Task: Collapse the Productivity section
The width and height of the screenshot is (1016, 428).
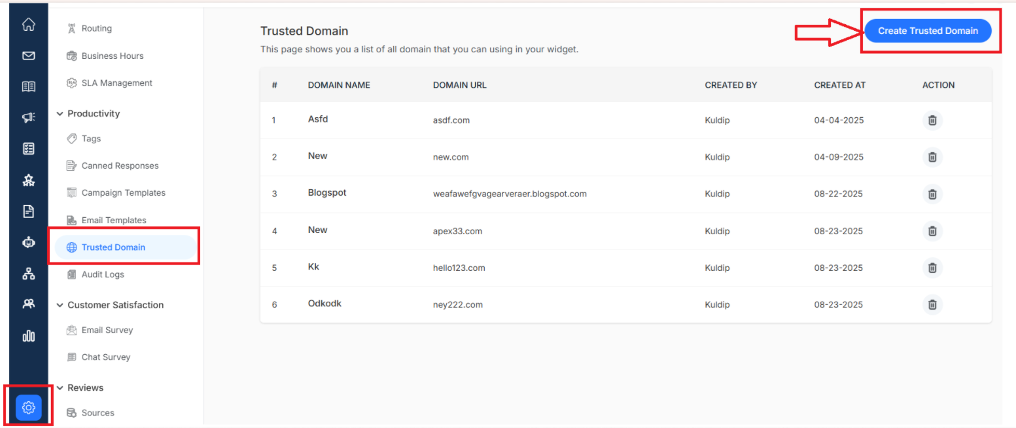Action: (88, 114)
